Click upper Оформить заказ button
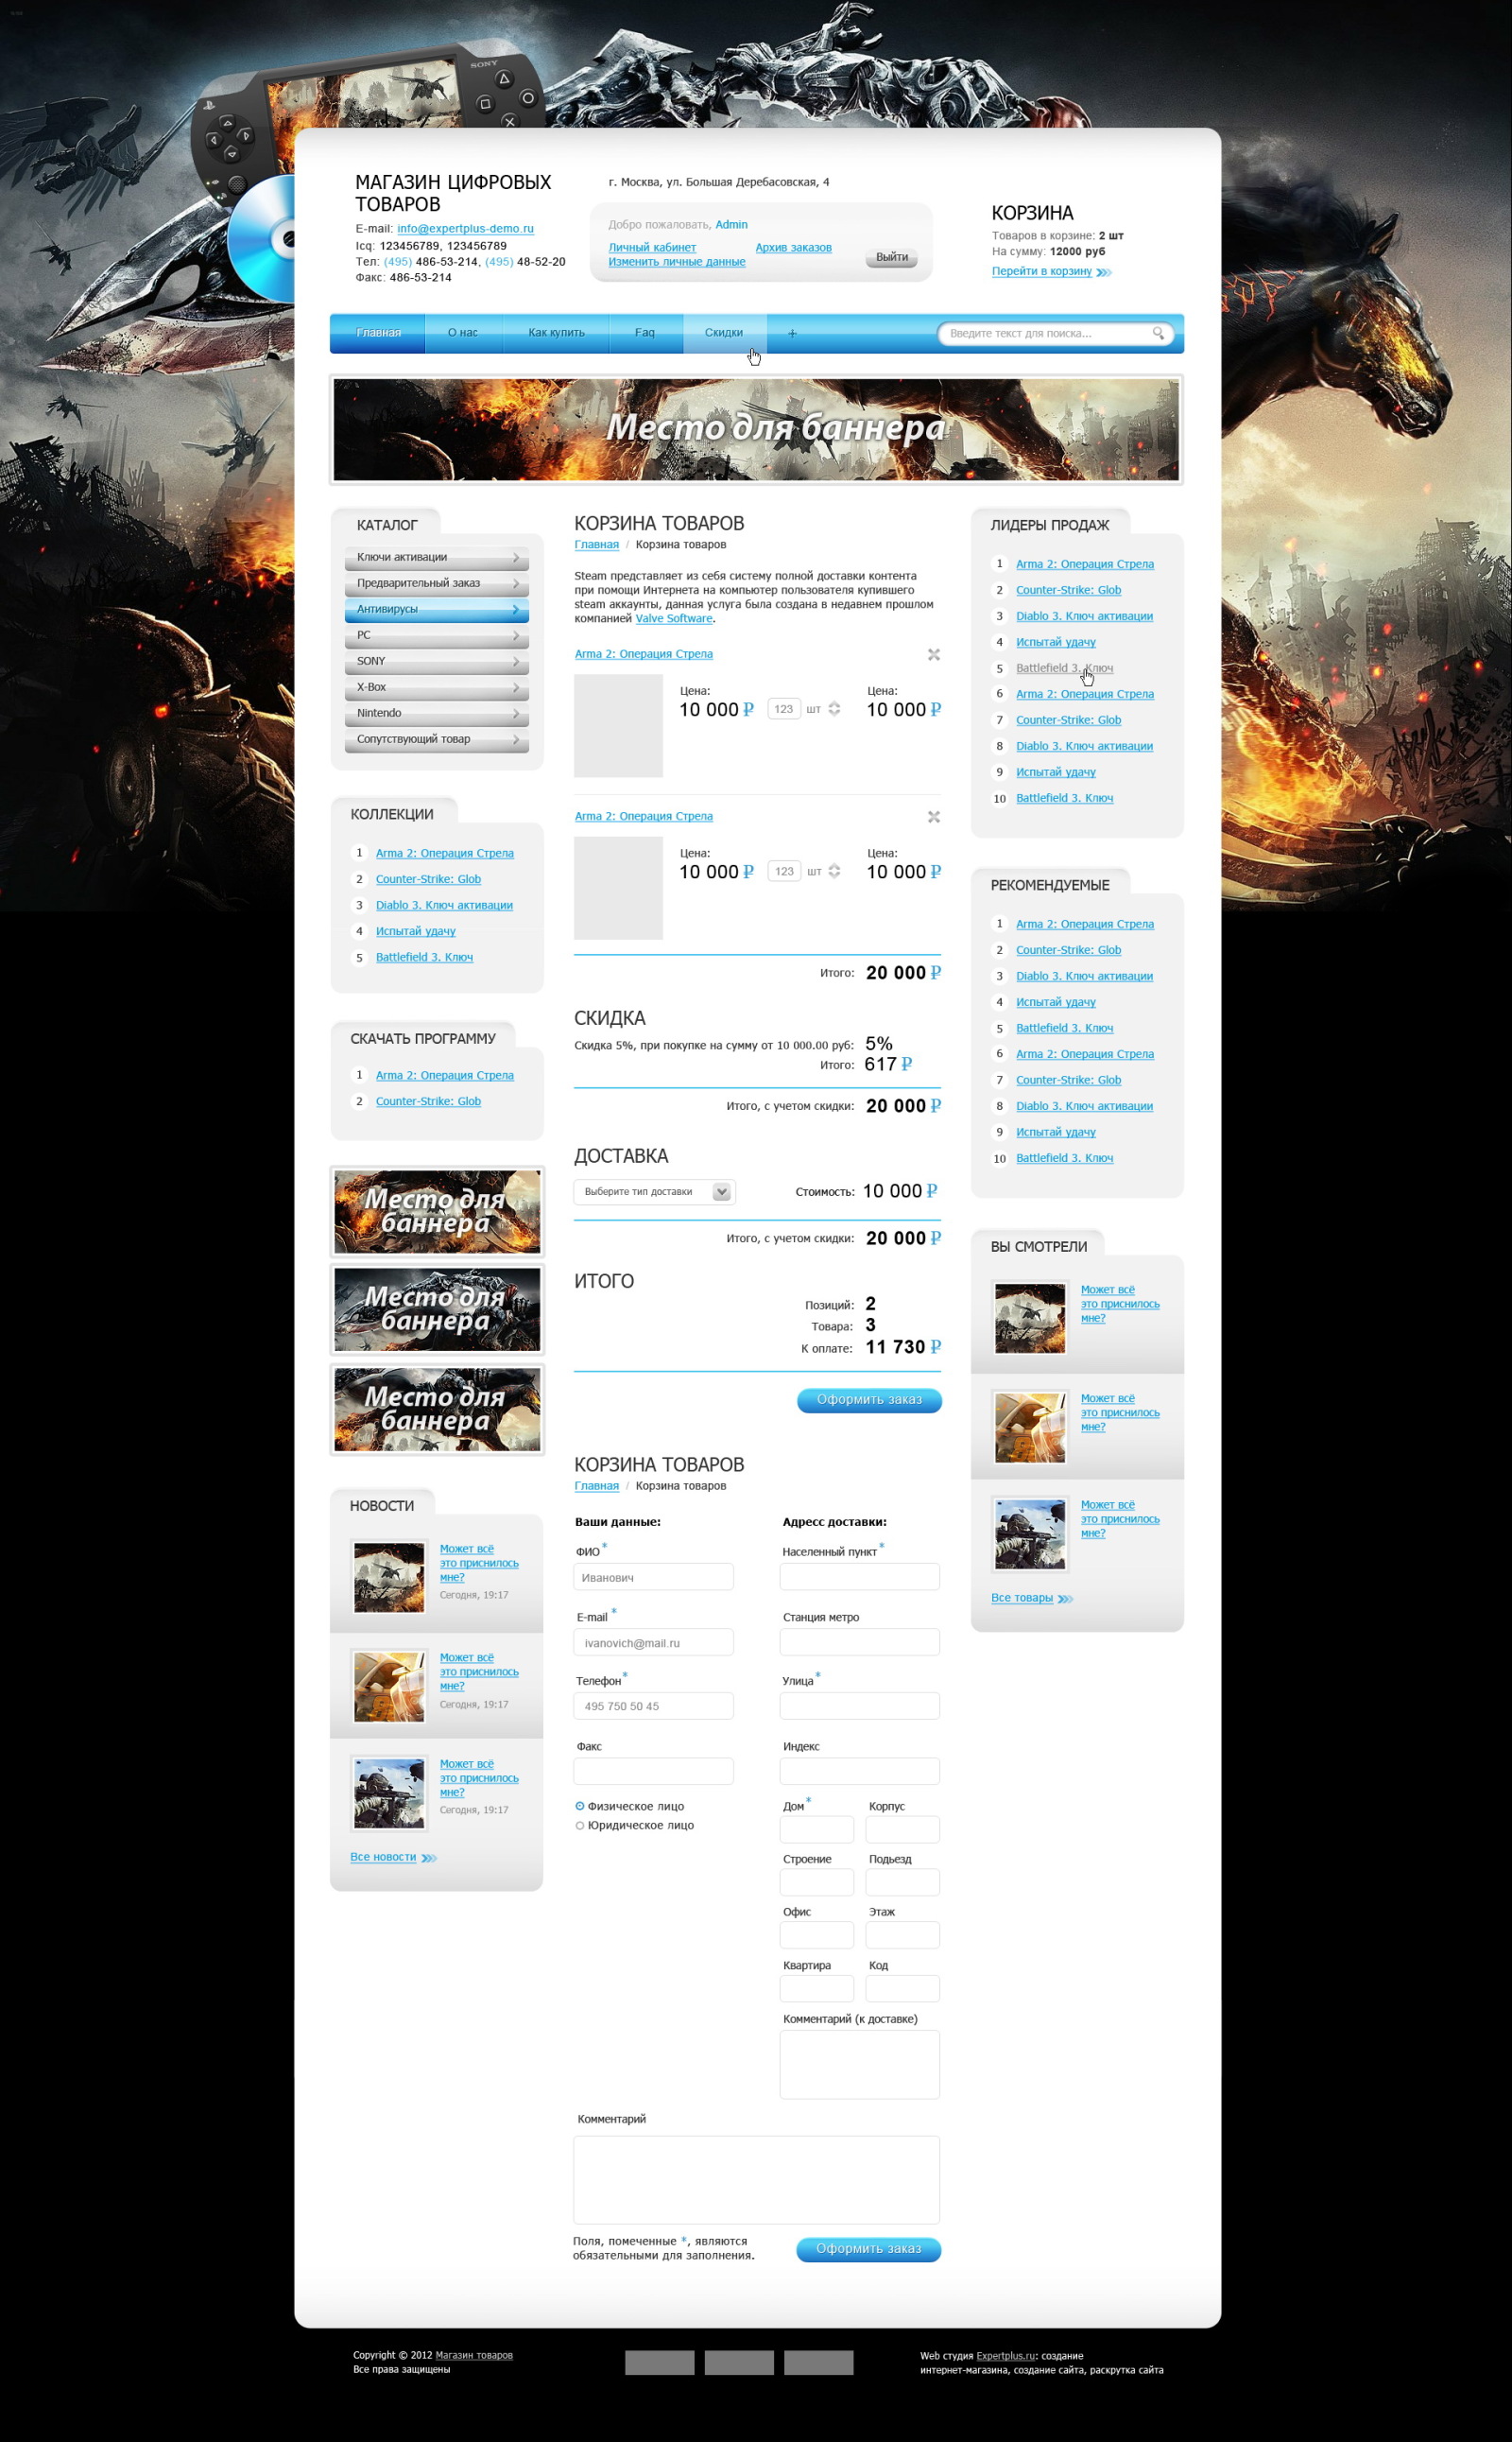 (x=869, y=1399)
